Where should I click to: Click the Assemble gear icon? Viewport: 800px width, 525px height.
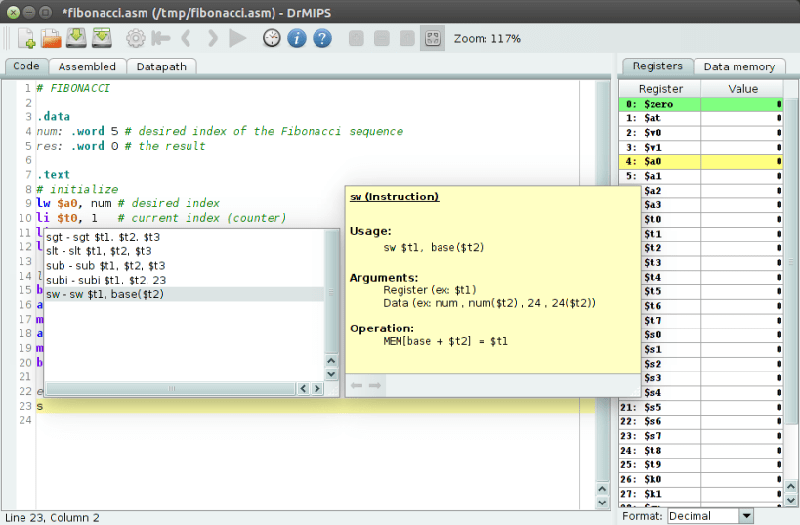click(136, 39)
